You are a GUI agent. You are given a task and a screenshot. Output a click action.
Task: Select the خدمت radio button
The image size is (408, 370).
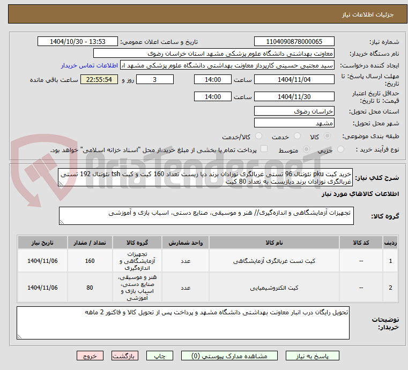[297, 136]
